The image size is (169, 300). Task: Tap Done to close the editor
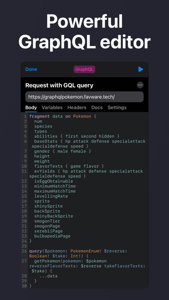click(31, 69)
